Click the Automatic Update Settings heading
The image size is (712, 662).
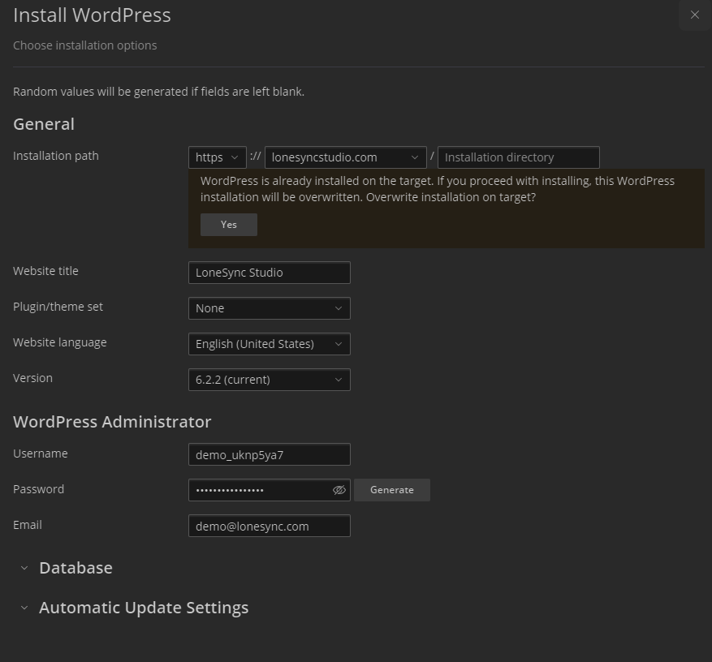click(144, 608)
